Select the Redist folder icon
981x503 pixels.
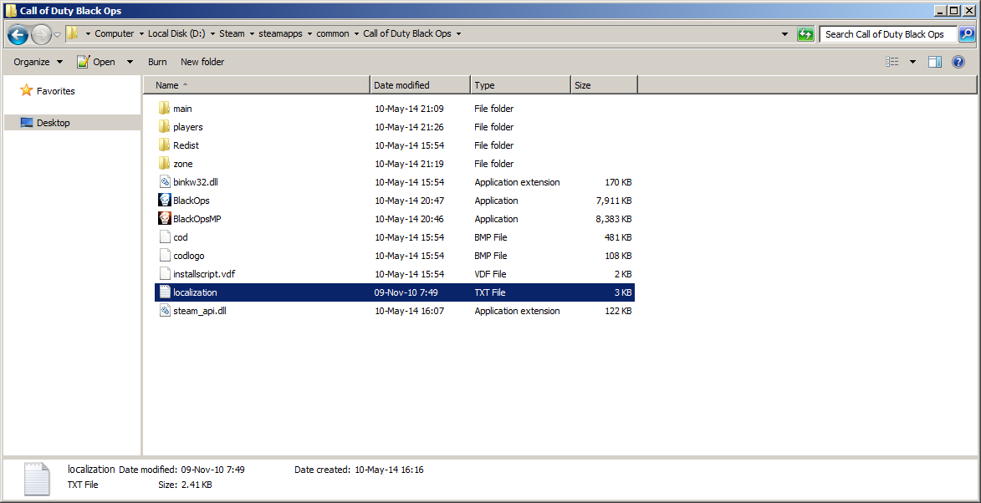click(x=164, y=145)
